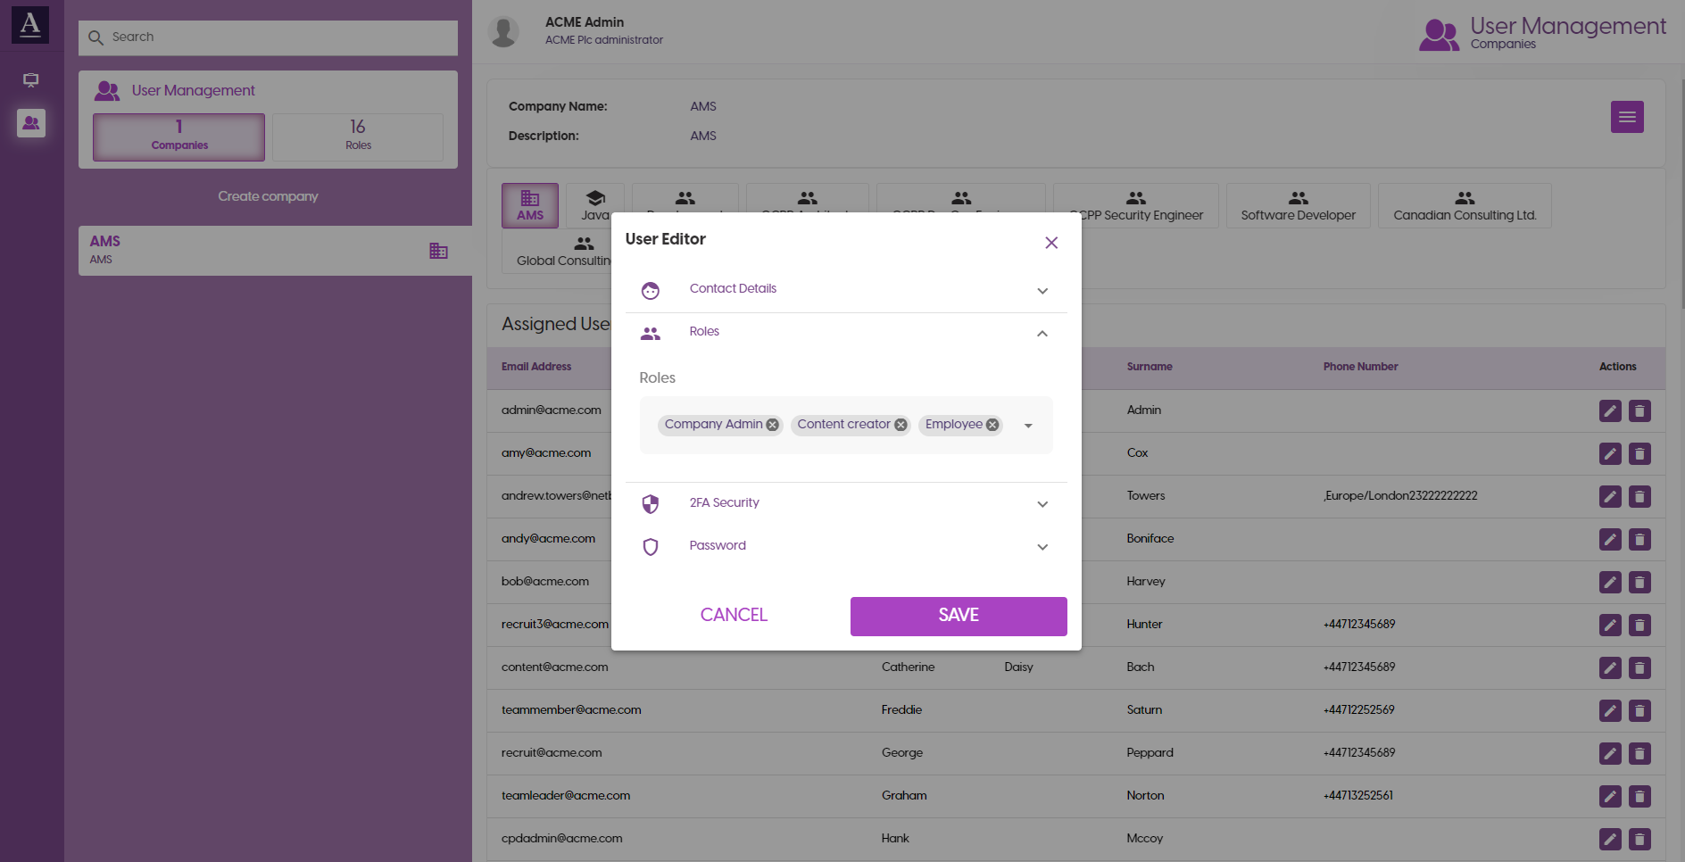Click the CANCEL button
1685x862 pixels.
pyautogui.click(x=734, y=615)
